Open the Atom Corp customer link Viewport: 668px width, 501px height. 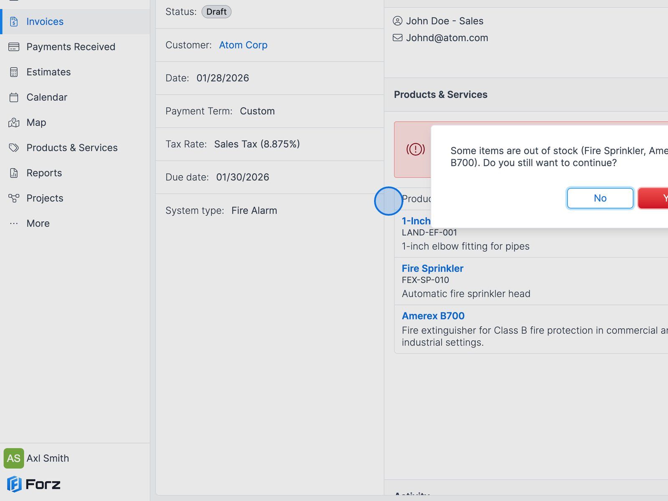[x=243, y=45]
